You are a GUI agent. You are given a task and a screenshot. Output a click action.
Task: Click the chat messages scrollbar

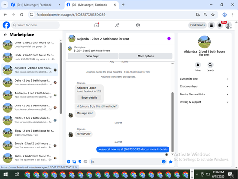(x=172, y=122)
